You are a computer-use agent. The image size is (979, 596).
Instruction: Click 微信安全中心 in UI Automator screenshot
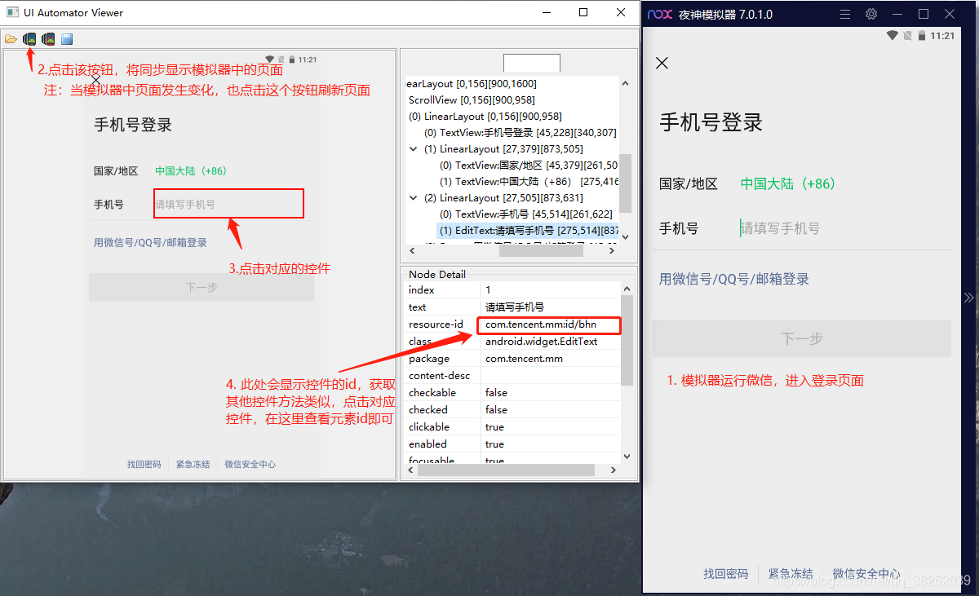250,465
